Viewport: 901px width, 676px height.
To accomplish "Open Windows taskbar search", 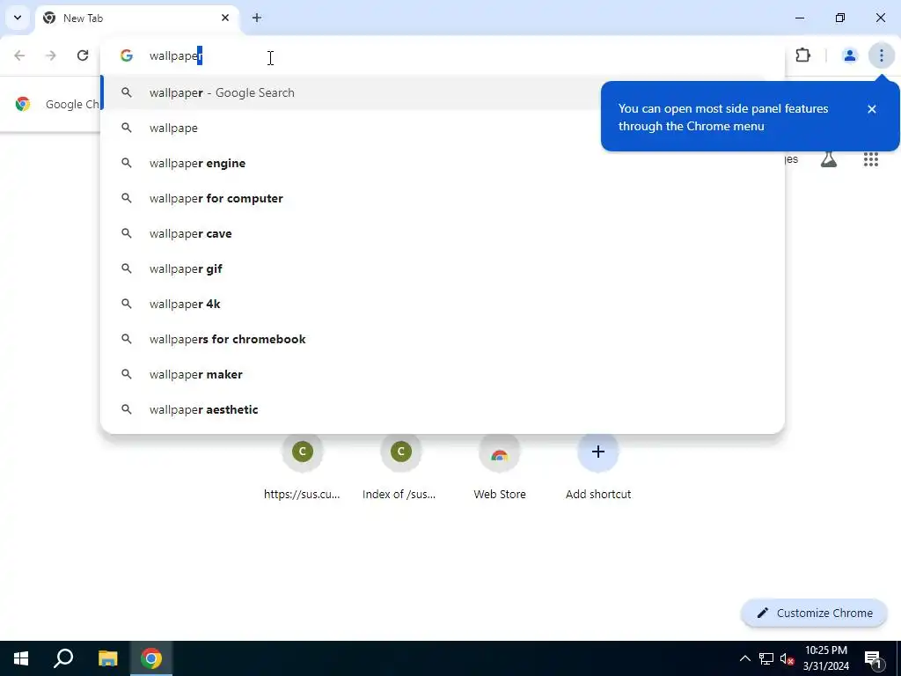I will tap(63, 658).
